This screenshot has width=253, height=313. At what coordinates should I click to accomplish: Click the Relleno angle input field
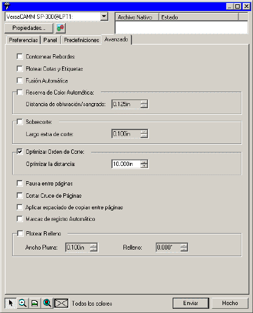click(168, 247)
